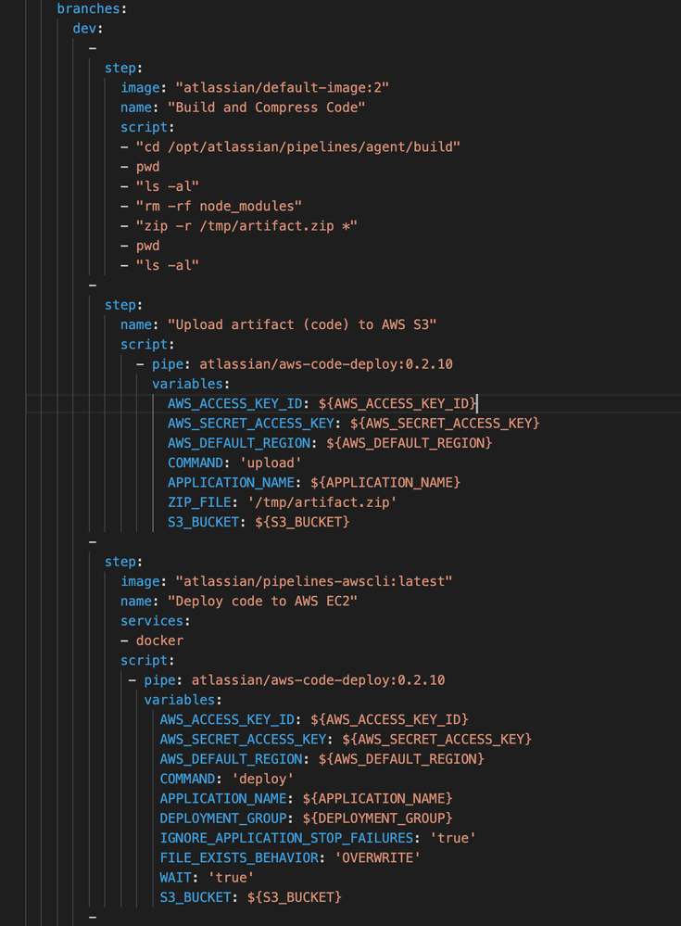Click the COMMAND 'upload' value

pos(277,462)
